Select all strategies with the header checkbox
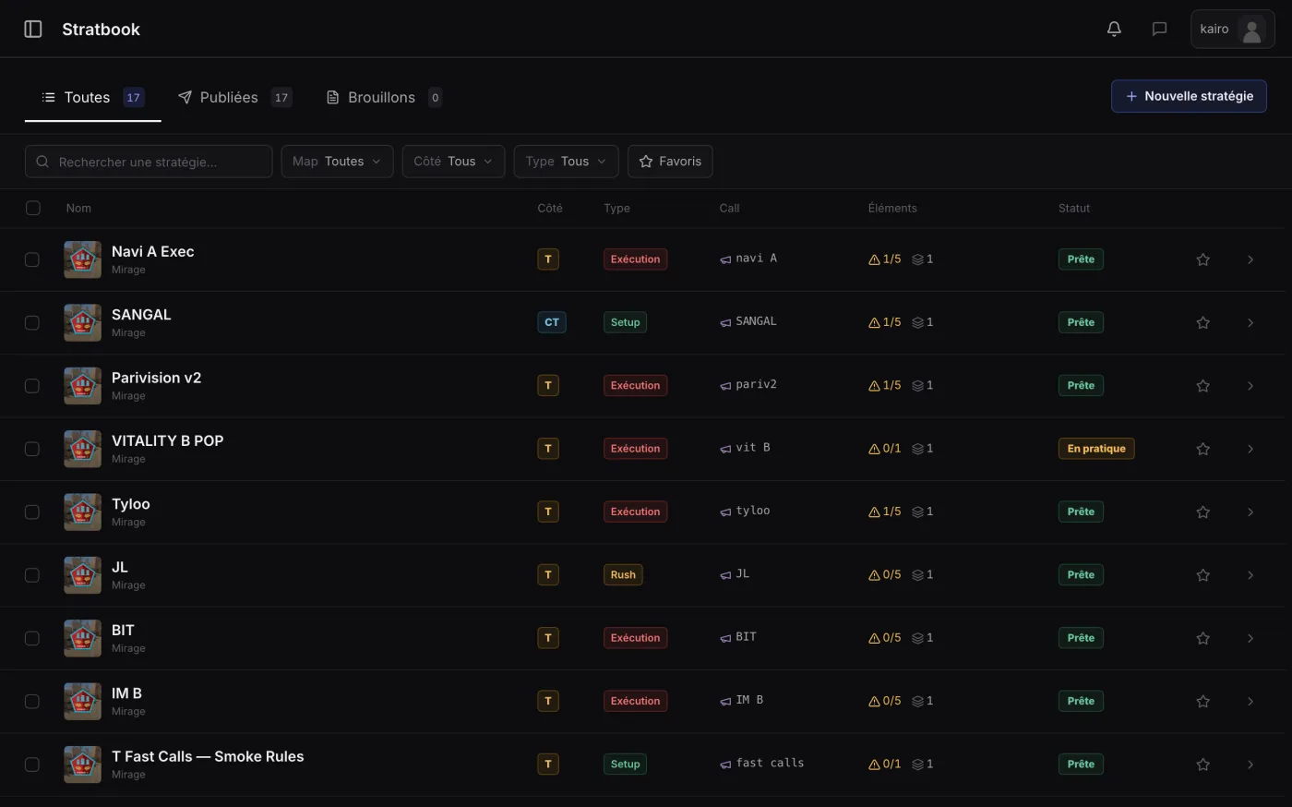1292x807 pixels. 33,208
